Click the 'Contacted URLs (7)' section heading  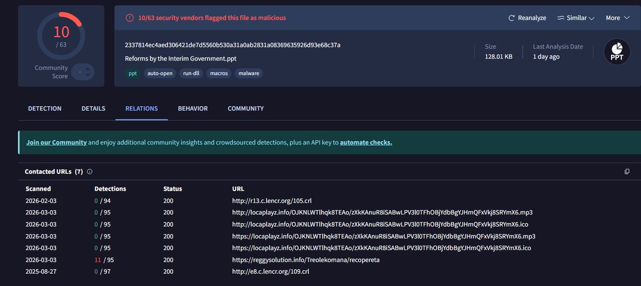click(54, 172)
